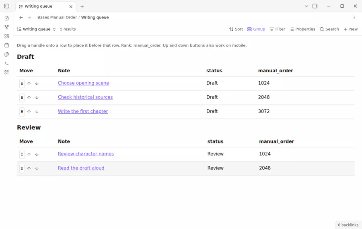Move Review character names up

pyautogui.click(x=29, y=154)
